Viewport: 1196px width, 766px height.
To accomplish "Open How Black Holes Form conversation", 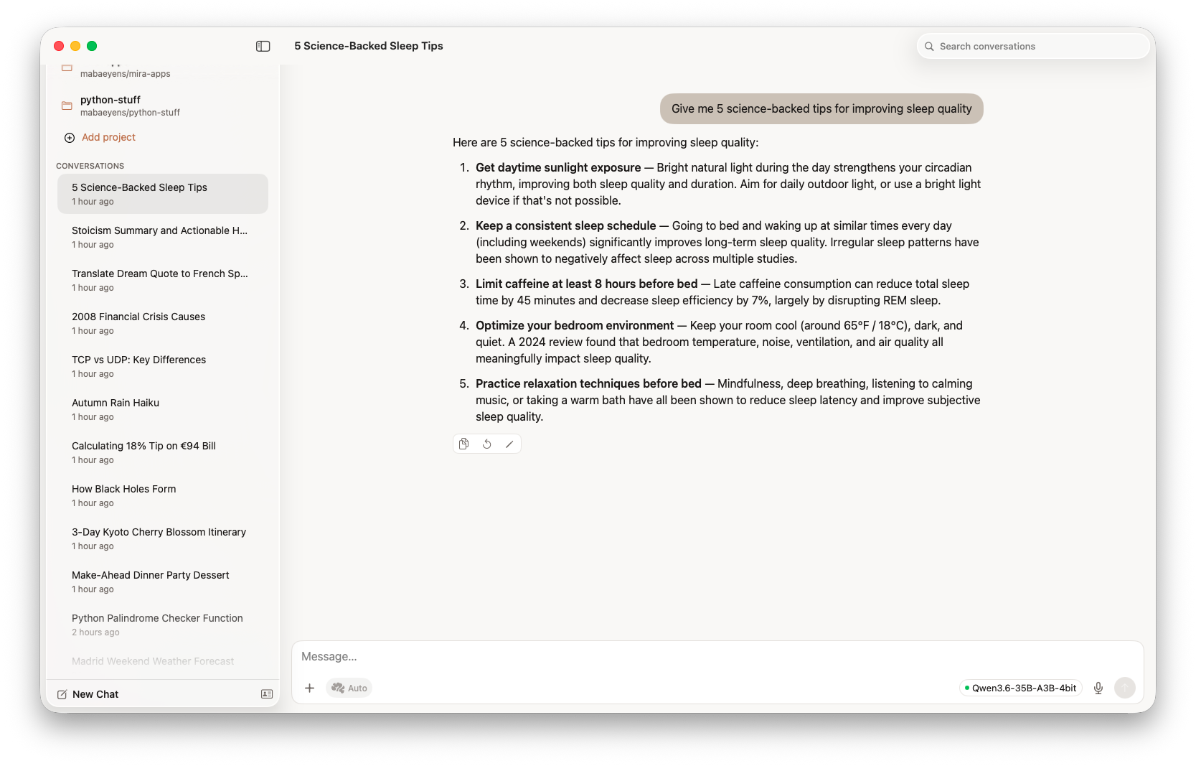I will coord(162,495).
